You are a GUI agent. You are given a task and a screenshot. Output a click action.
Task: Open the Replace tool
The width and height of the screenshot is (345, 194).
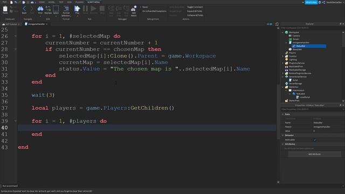(48, 9)
